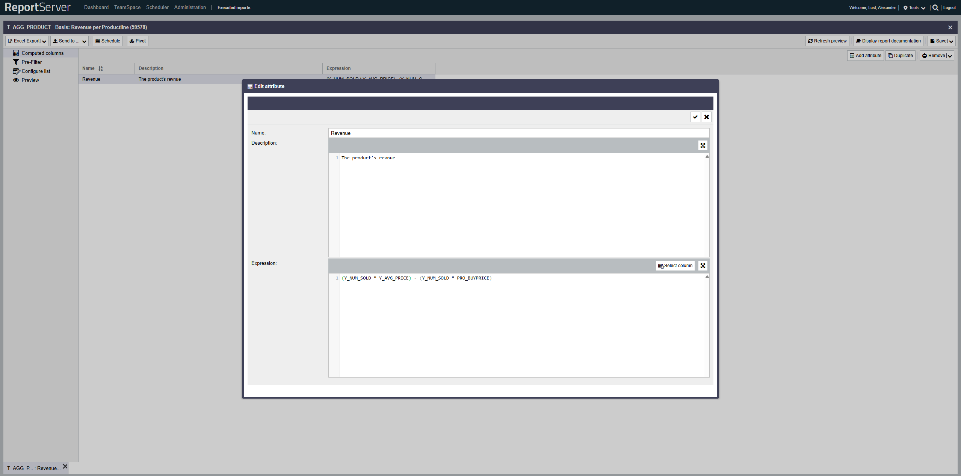Expand the Description editor to fullscreen
Image resolution: width=961 pixels, height=476 pixels.
pyautogui.click(x=703, y=145)
